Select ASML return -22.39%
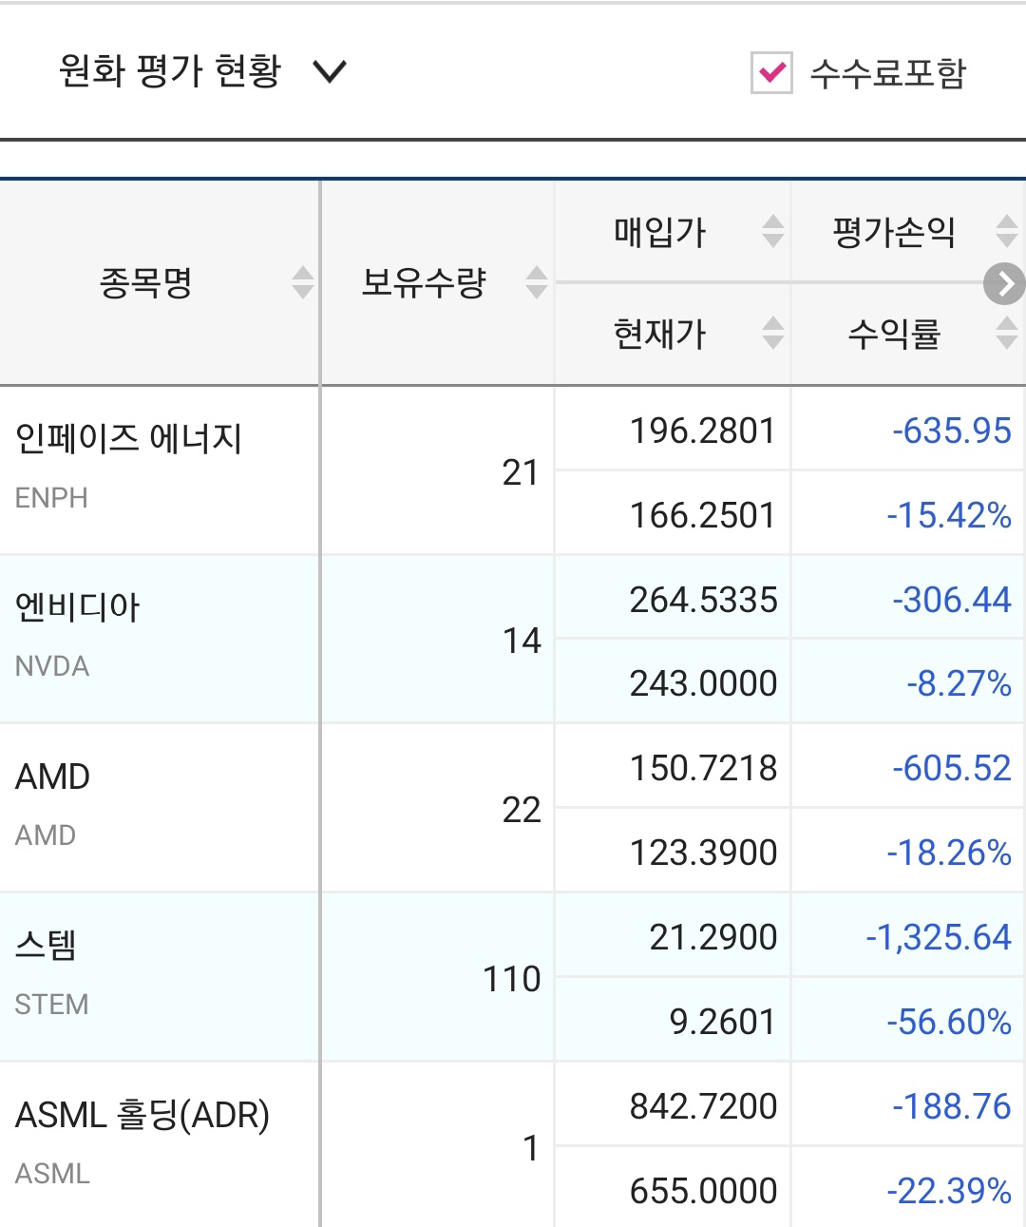Screen dimensions: 1026x1227 tap(949, 1191)
